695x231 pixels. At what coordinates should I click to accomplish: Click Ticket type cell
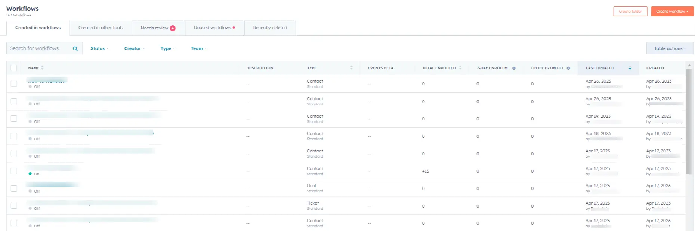pos(313,203)
